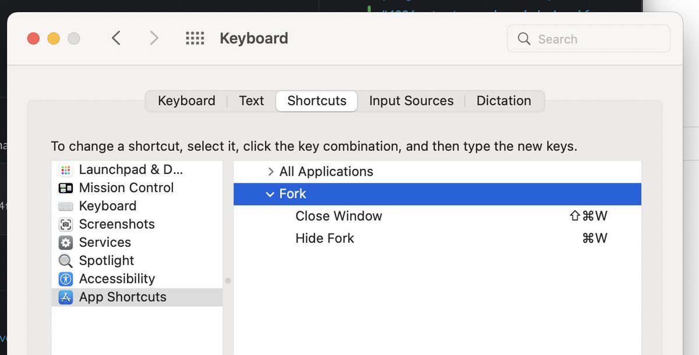Show all preferences grid icon

pyautogui.click(x=195, y=38)
